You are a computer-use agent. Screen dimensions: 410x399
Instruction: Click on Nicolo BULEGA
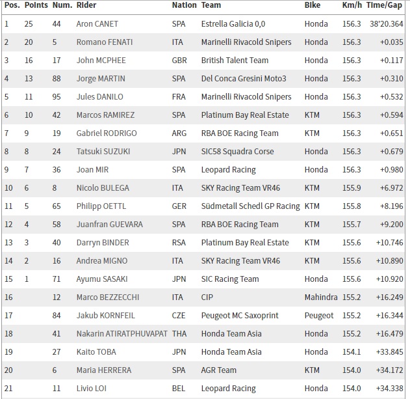coord(103,187)
